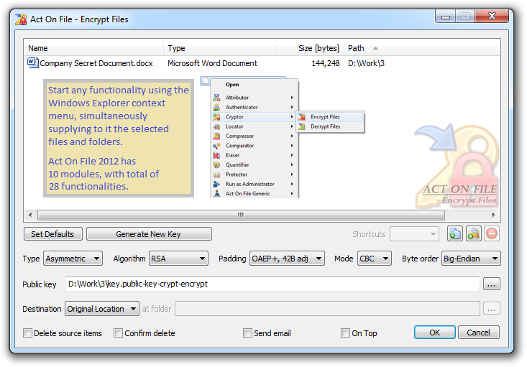Click the add files icon button

point(454,233)
